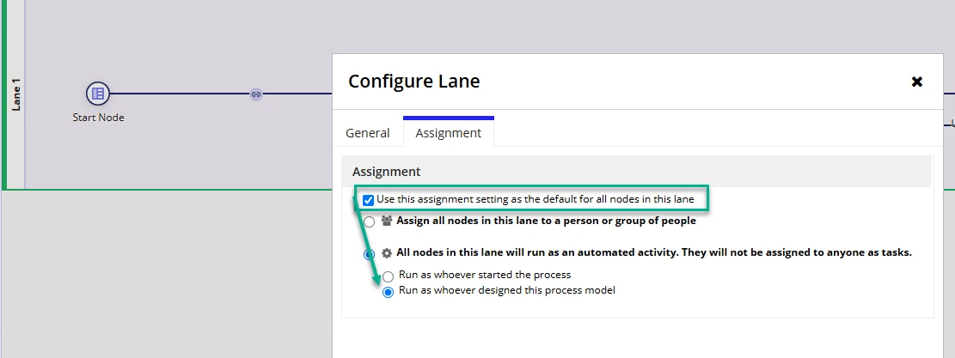The width and height of the screenshot is (955, 358).
Task: Click the people group icon beside Assign all nodes
Action: click(387, 221)
